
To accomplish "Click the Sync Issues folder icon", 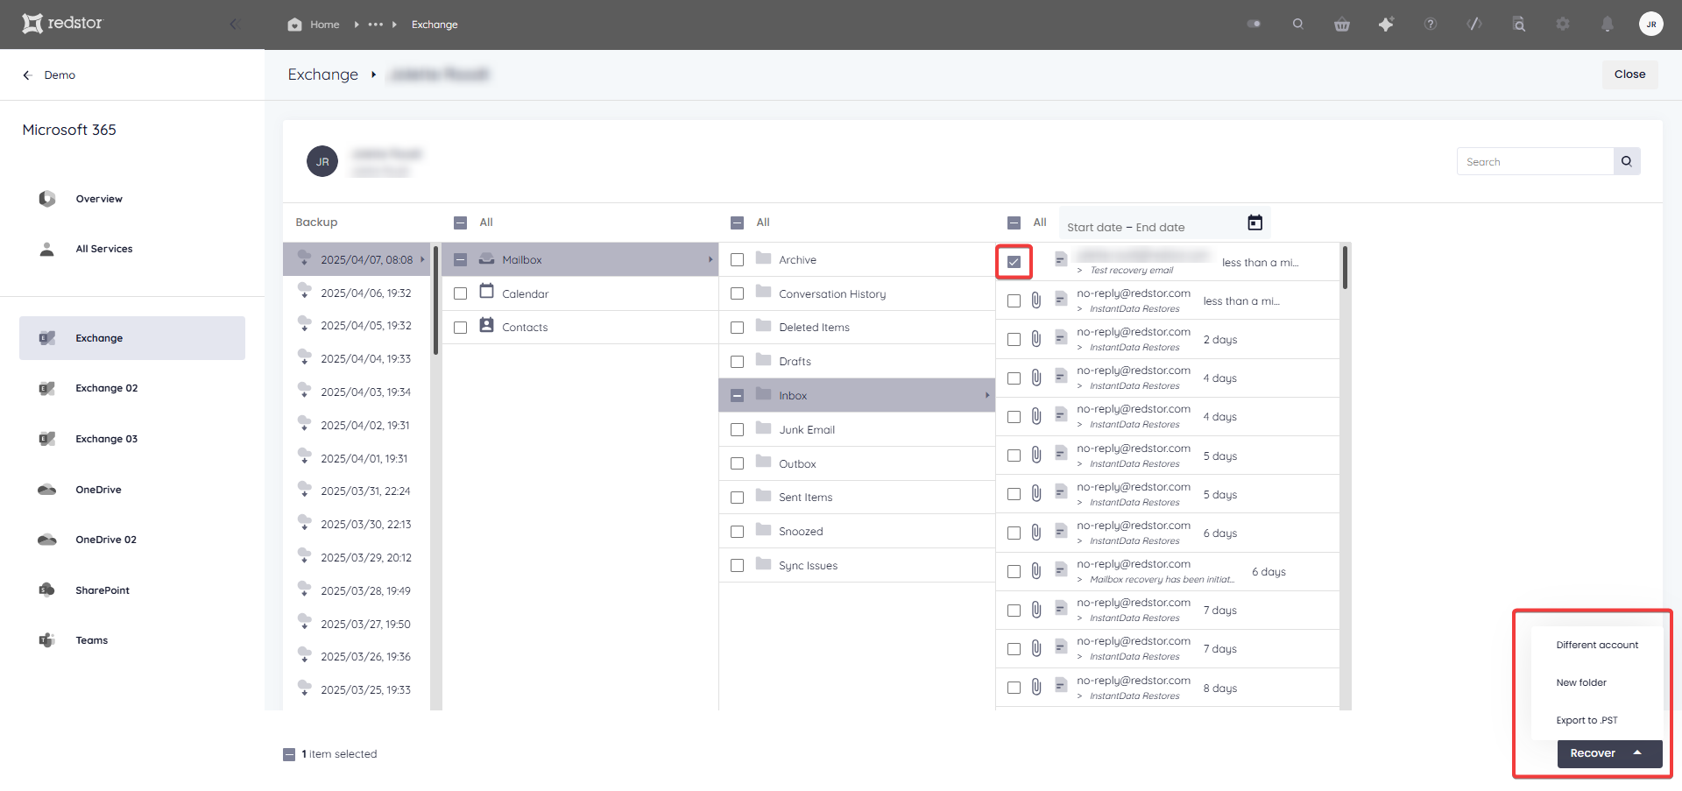I will pyautogui.click(x=763, y=564).
